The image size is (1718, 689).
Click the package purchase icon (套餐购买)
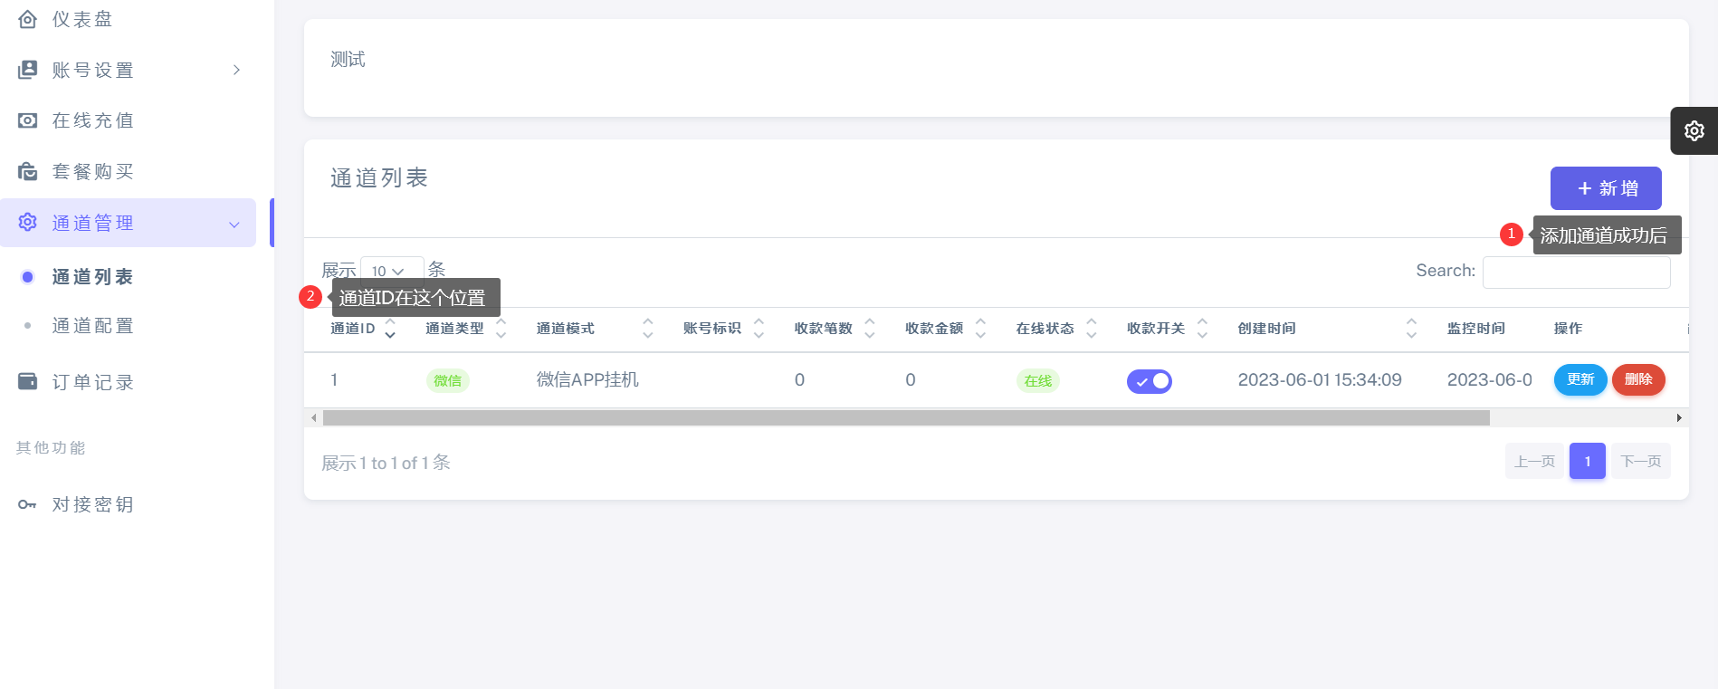coord(28,171)
